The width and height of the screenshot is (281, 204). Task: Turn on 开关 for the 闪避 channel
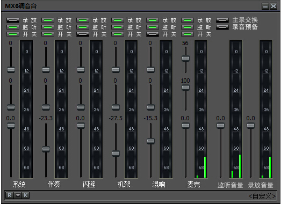pyautogui.click(x=83, y=34)
